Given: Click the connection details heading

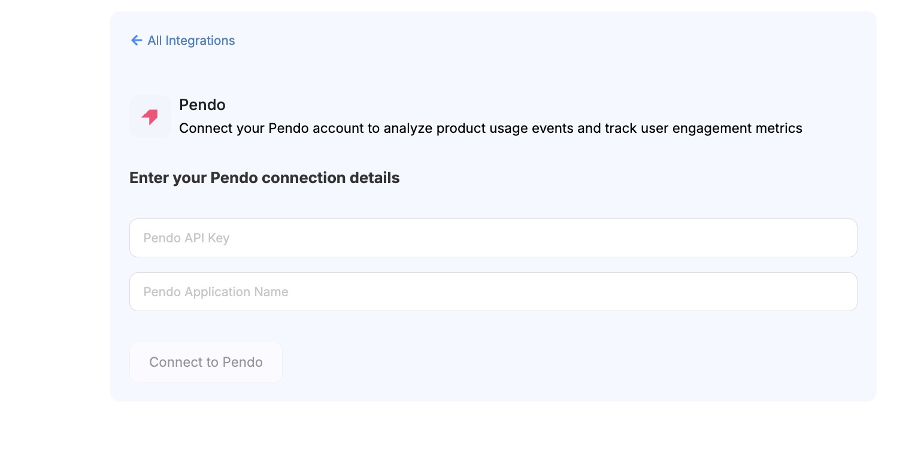Looking at the screenshot, I should [264, 178].
